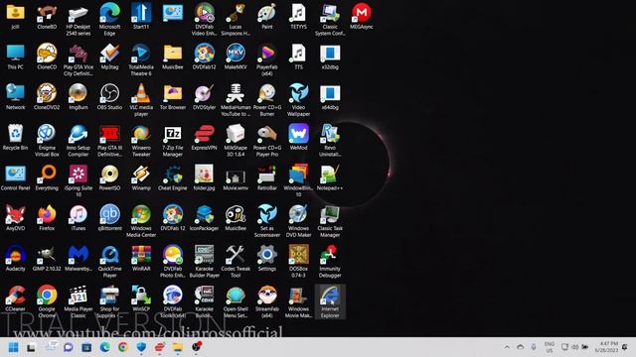Select the x32dbg shortcut
Screen dimensions: 636x357
tap(330, 58)
